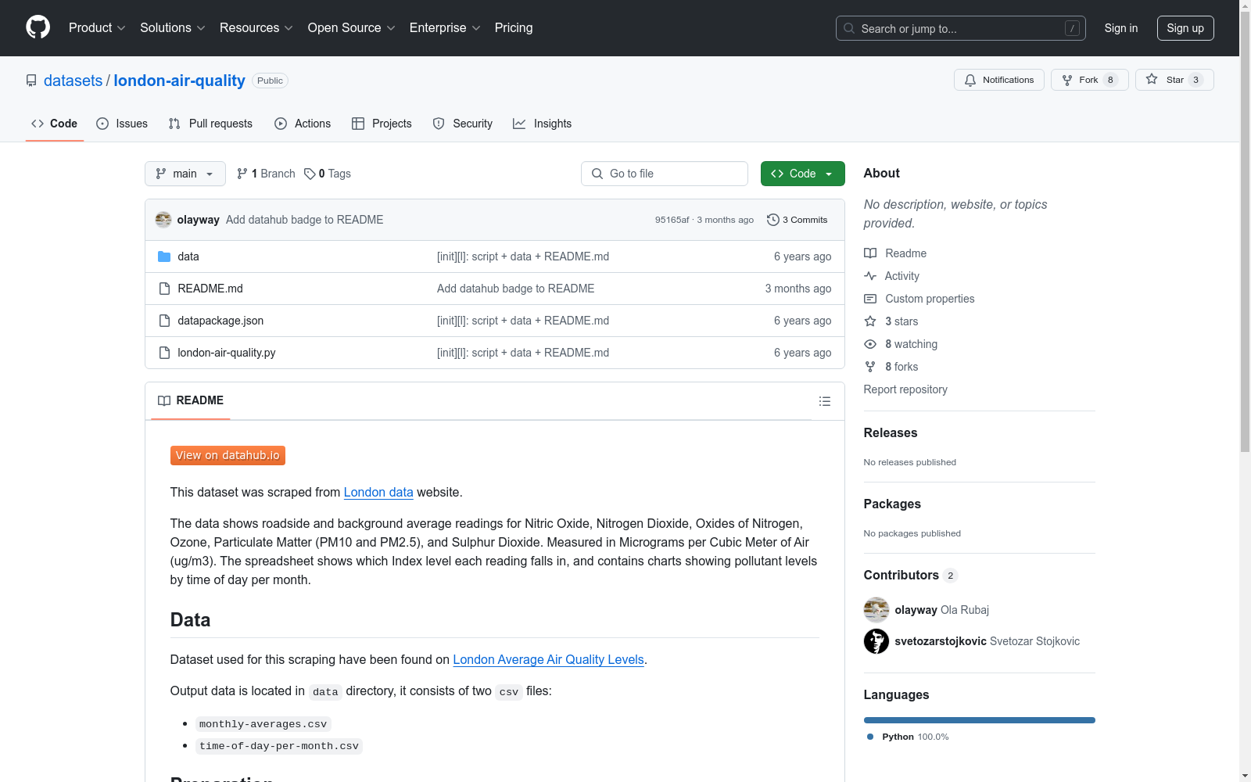The image size is (1251, 782).
Task: Focus Search or jump to field
Action: tap(960, 28)
